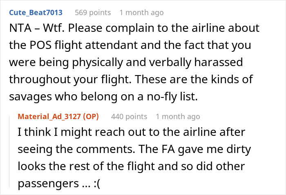The width and height of the screenshot is (286, 195).
Task: Open the top comment's "1 month ago" permalink
Action: point(141,12)
